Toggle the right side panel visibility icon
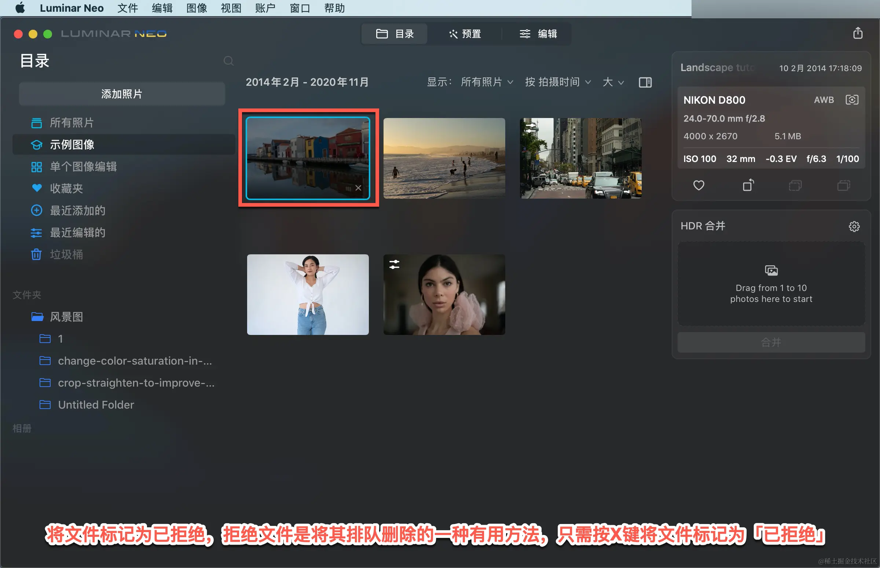The height and width of the screenshot is (568, 880). click(x=645, y=82)
